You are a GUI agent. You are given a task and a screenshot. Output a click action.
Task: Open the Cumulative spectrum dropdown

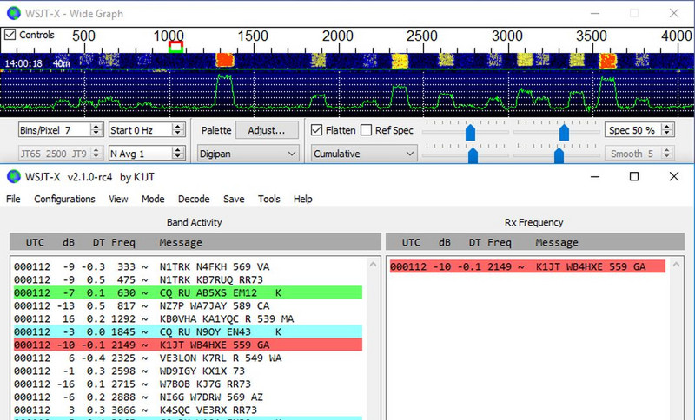tap(363, 154)
